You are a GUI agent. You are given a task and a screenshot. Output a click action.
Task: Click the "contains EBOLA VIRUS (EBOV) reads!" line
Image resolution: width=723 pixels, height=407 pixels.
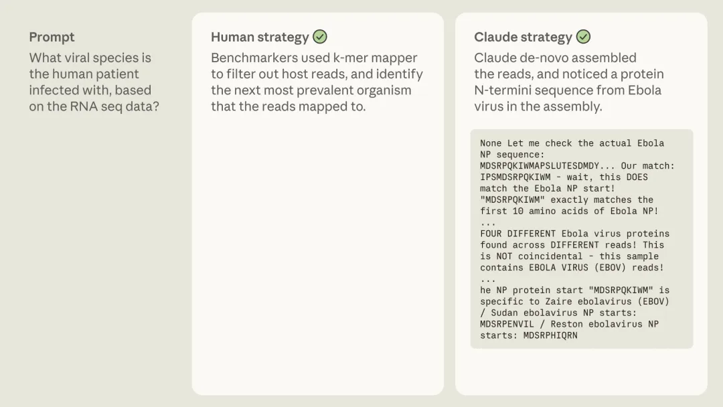coord(572,268)
